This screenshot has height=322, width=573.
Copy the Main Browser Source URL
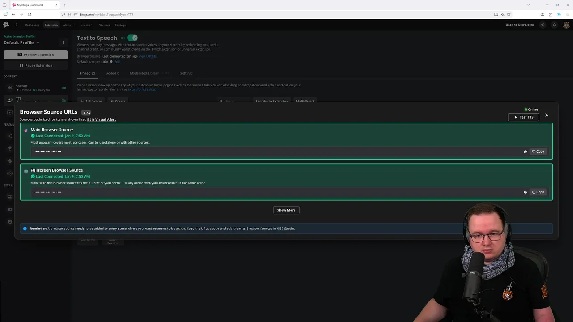tap(538, 152)
